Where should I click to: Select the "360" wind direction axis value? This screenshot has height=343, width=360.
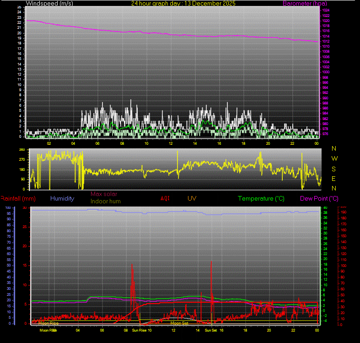[x=22, y=150]
